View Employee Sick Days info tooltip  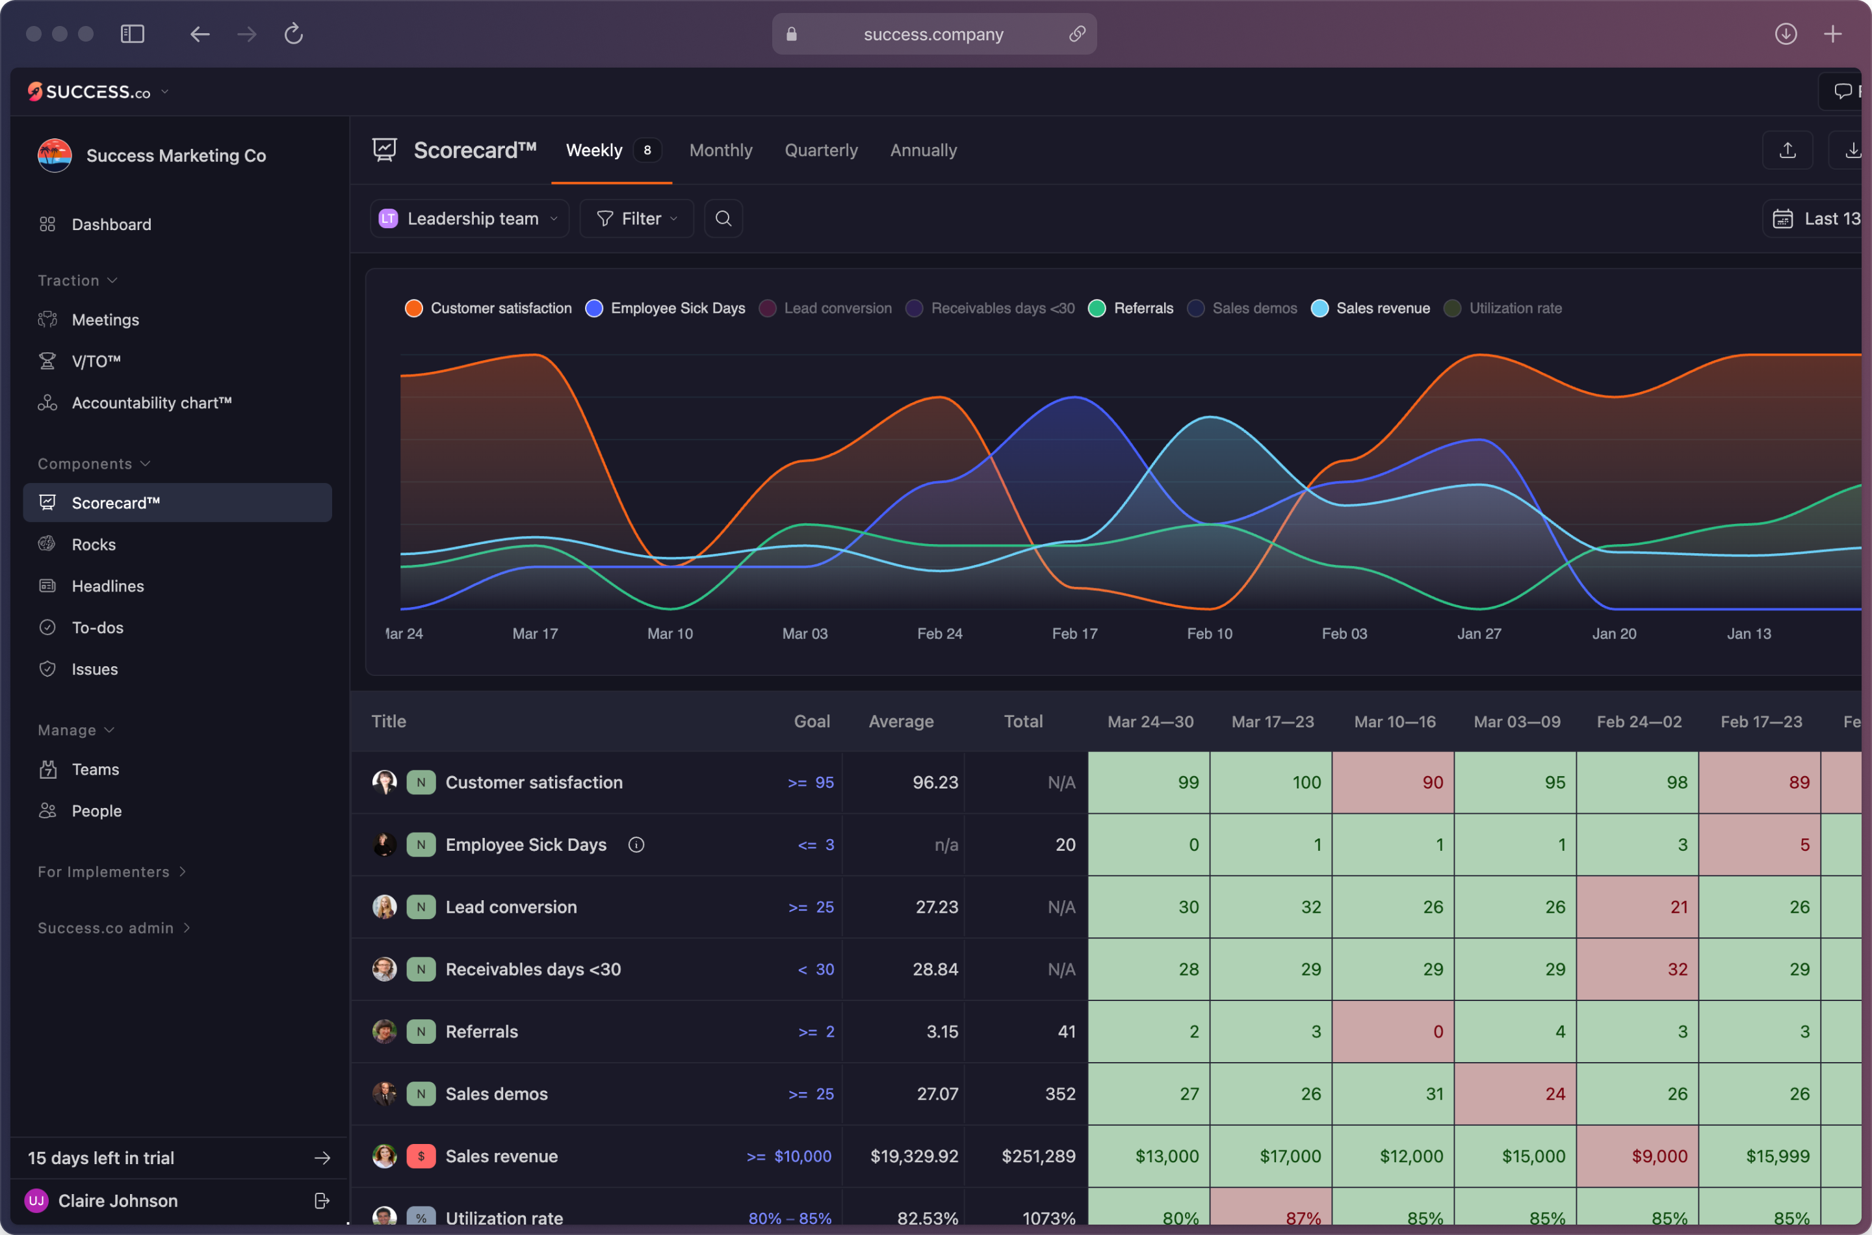tap(636, 844)
